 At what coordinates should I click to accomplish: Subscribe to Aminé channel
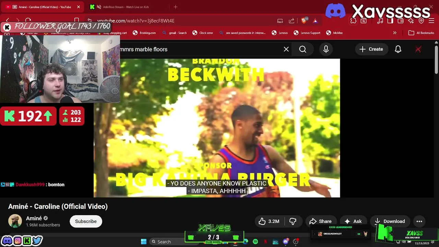pyautogui.click(x=86, y=221)
